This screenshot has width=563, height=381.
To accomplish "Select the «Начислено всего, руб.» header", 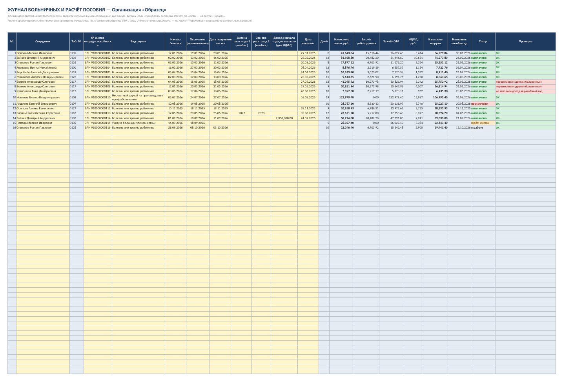I will (x=342, y=41).
